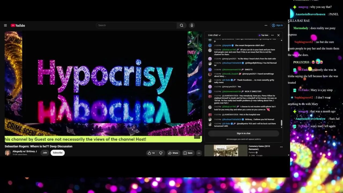Open Top fans leaderboard

(x=263, y=35)
